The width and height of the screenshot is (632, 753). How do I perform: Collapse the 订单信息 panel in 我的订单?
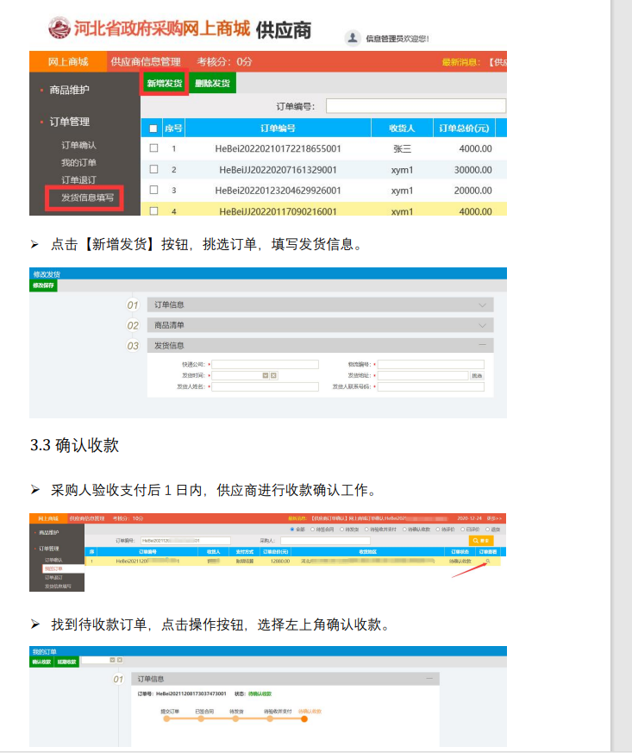coord(429,679)
